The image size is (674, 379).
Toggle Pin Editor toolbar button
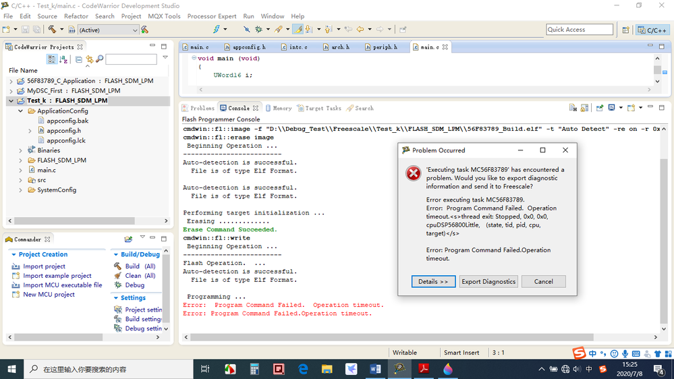403,29
